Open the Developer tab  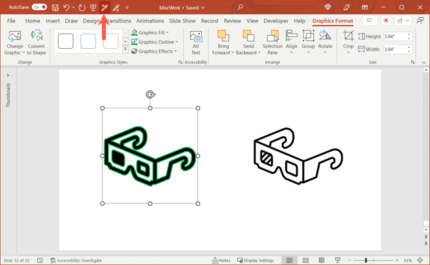pos(276,21)
